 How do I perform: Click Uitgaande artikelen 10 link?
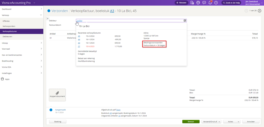(119, 116)
